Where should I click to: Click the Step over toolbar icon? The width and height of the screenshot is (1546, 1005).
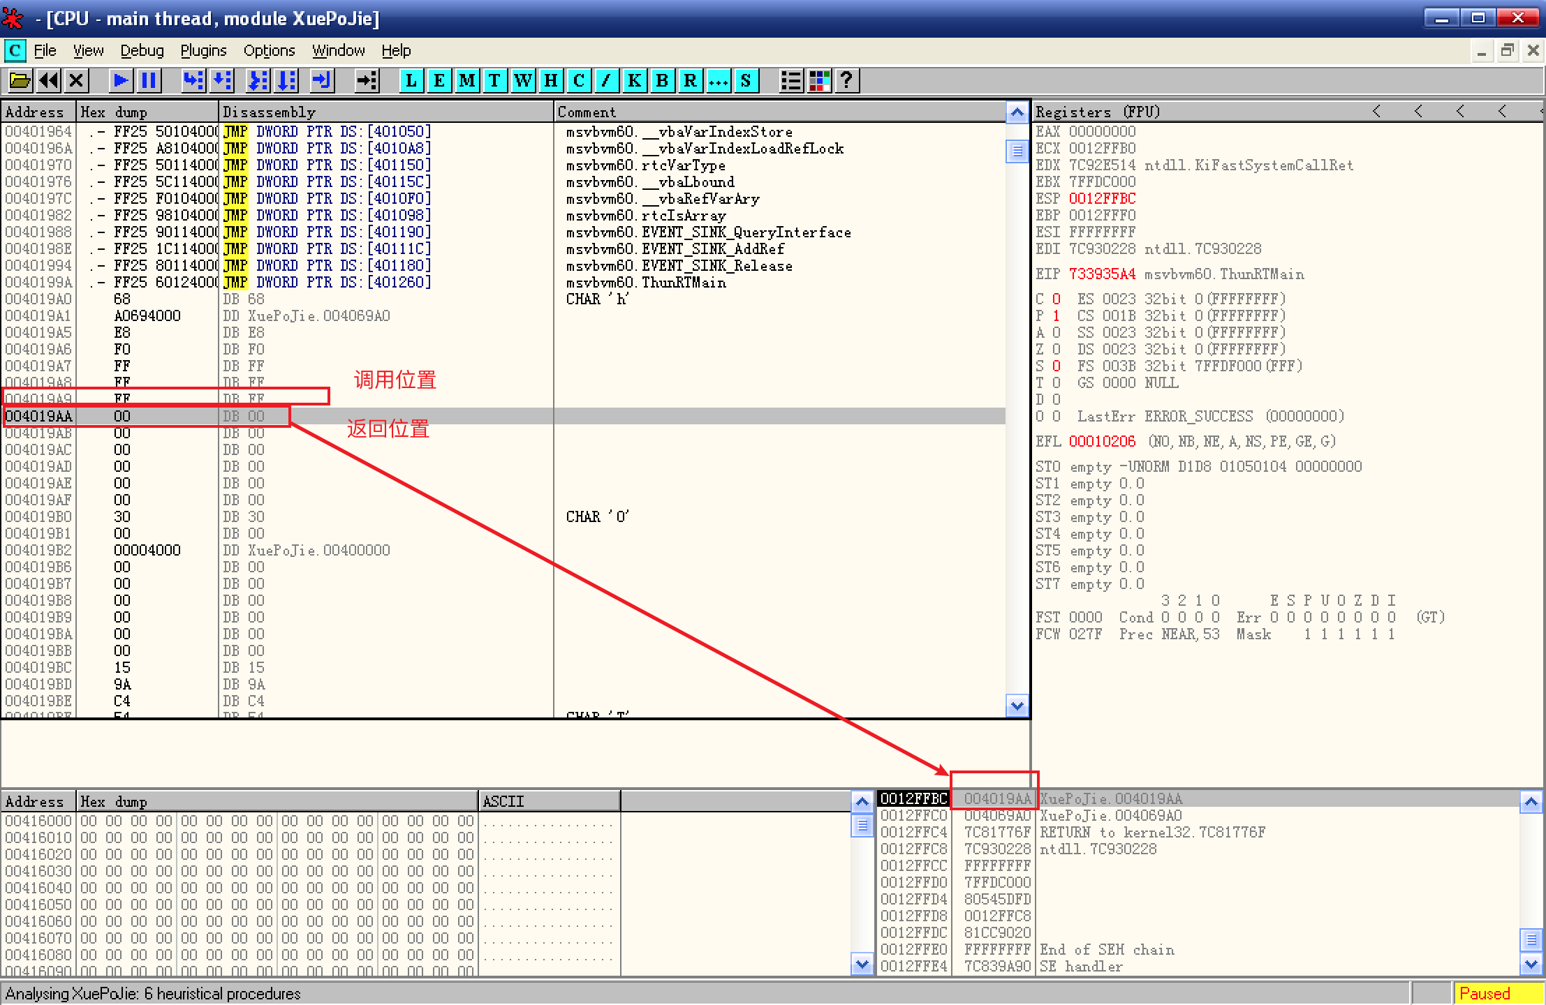tap(222, 81)
